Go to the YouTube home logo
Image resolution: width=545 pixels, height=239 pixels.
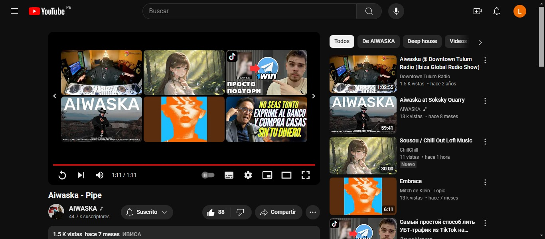pyautogui.click(x=47, y=11)
